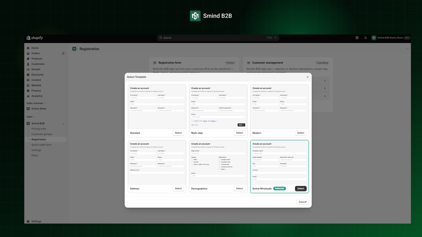This screenshot has height=237, width=422.
Task: Click the Home icon in sidebar
Action: [28, 48]
